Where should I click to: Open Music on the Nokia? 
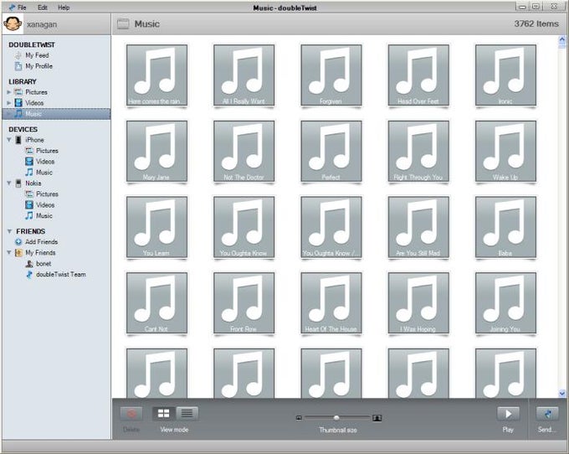tap(44, 216)
